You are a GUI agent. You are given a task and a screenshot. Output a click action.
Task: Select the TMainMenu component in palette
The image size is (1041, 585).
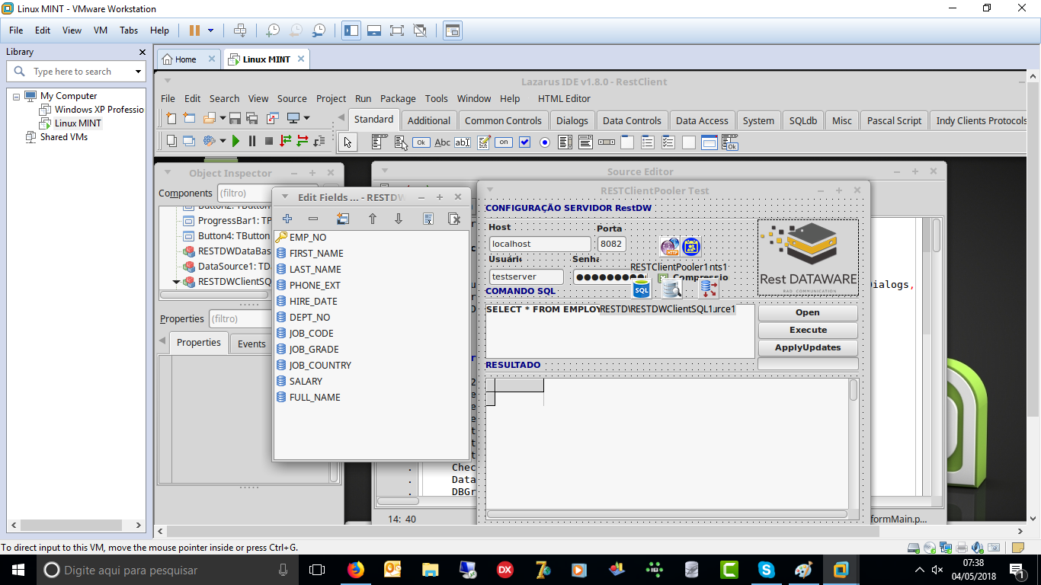tap(379, 142)
